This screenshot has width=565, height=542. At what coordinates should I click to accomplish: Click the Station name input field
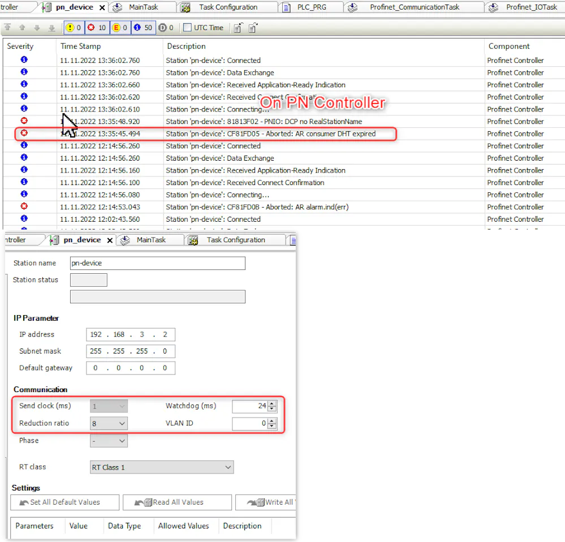(x=157, y=263)
